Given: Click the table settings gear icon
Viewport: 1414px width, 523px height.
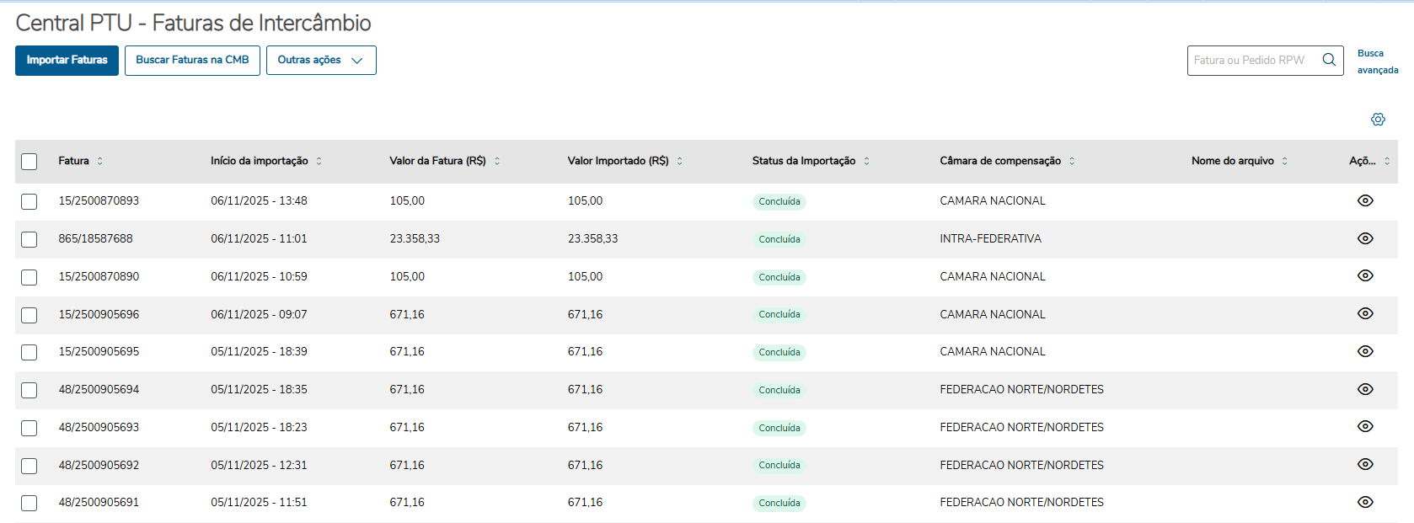Looking at the screenshot, I should pos(1378,120).
